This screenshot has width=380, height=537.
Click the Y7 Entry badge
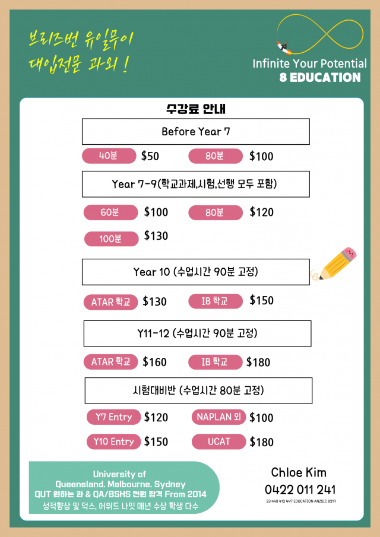[113, 417]
